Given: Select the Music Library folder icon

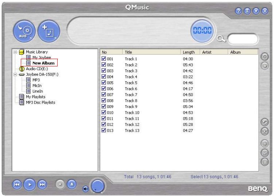Looking at the screenshot, I should [x=22, y=52].
